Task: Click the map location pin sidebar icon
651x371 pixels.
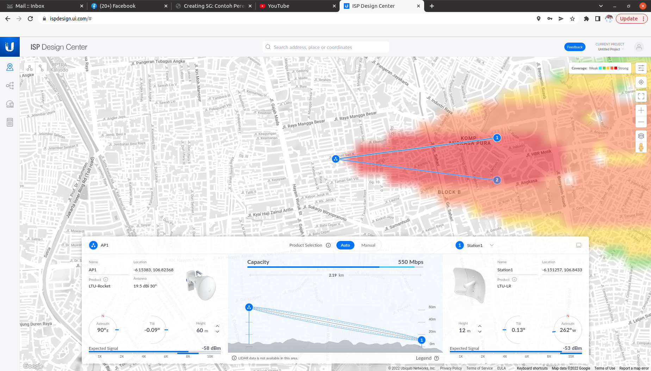Action: pos(10,67)
